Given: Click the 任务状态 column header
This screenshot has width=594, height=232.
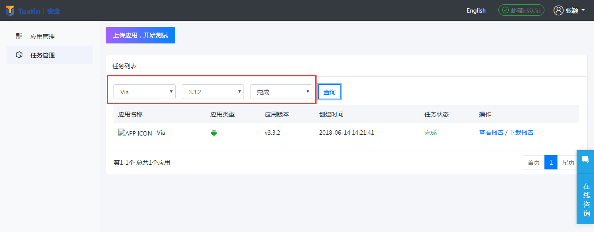Looking at the screenshot, I should pos(437,114).
